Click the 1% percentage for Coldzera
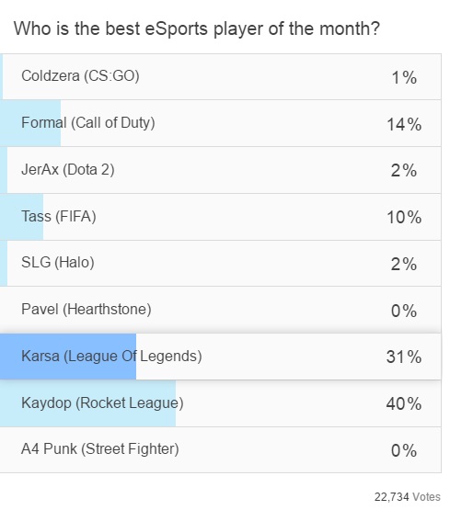This screenshot has width=450, height=510. (x=404, y=78)
